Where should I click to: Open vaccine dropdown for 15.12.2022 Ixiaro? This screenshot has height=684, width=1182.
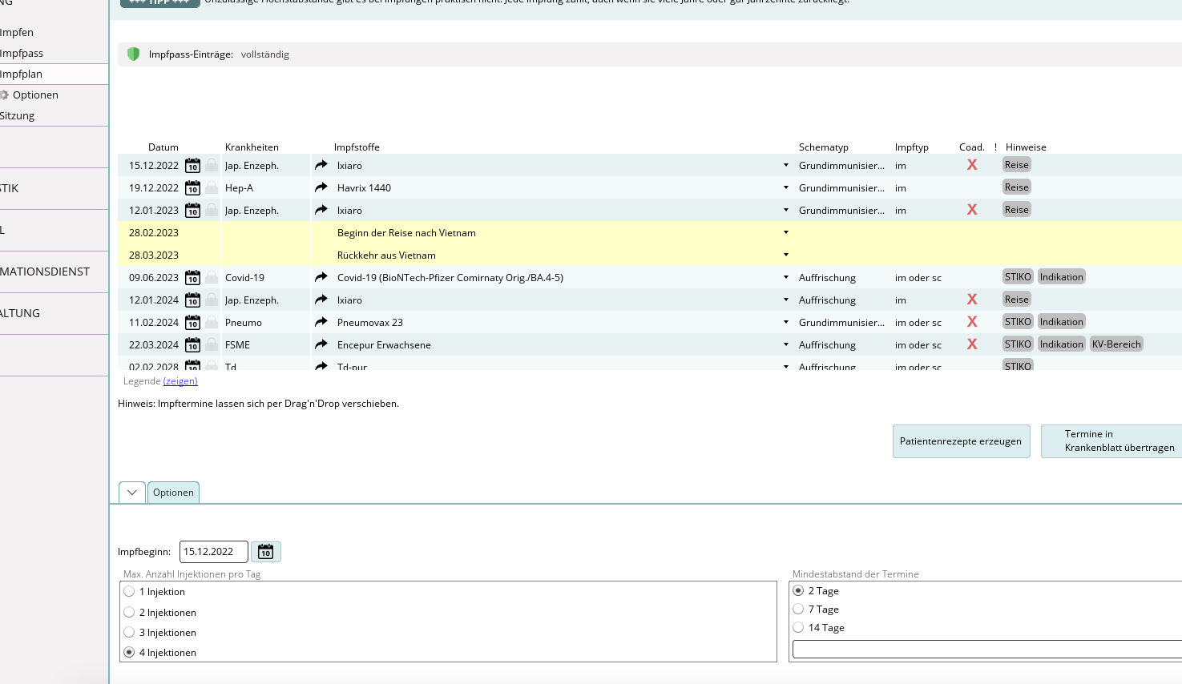pyautogui.click(x=786, y=165)
